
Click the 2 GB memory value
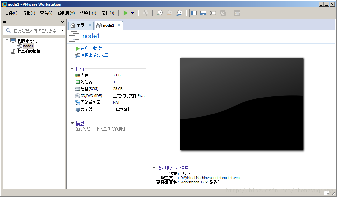click(117, 75)
